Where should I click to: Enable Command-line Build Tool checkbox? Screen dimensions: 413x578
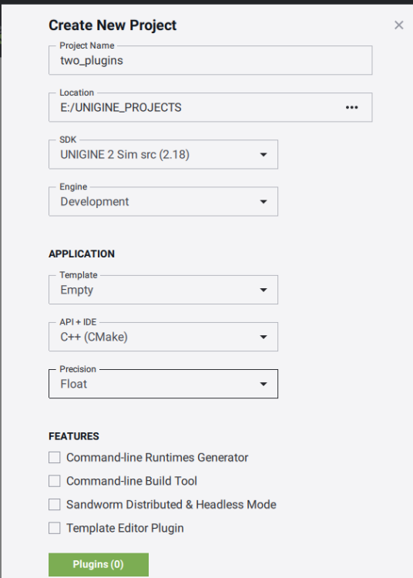(x=55, y=481)
